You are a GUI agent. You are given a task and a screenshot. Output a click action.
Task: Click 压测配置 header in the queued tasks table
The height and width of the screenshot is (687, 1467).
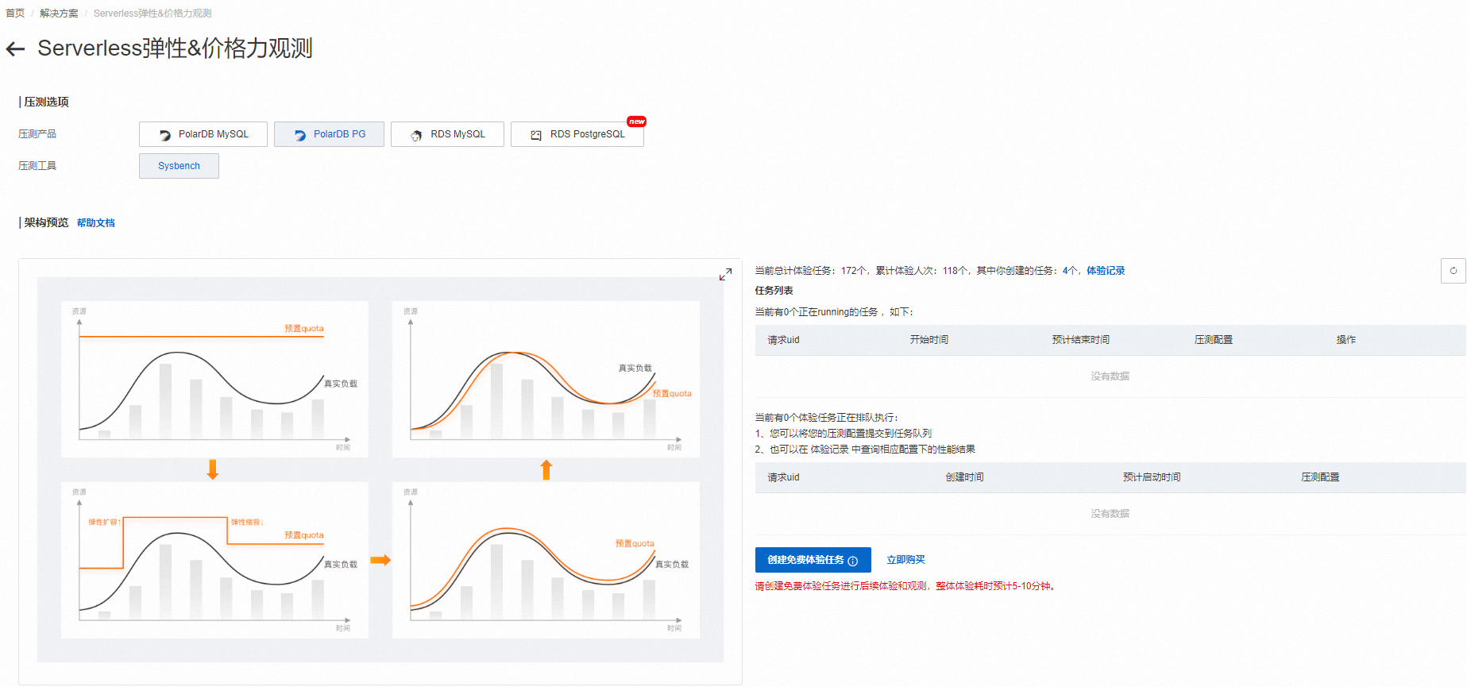coord(1320,477)
